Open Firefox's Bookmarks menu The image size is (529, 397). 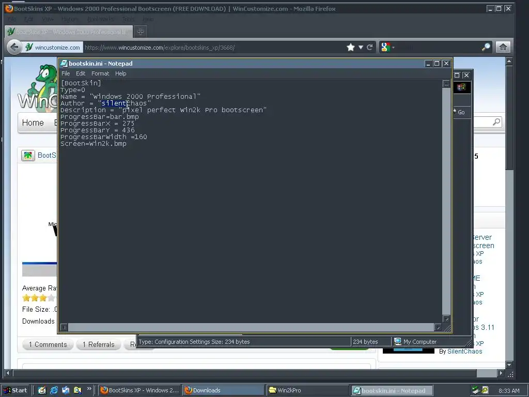(101, 19)
